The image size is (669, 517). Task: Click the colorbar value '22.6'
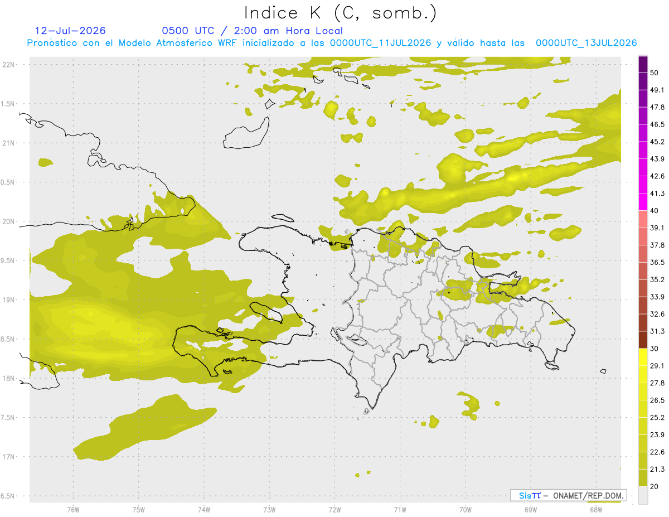(657, 452)
